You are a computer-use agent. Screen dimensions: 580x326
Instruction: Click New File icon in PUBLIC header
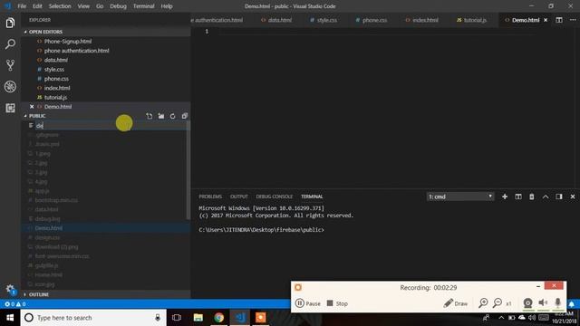click(149, 116)
